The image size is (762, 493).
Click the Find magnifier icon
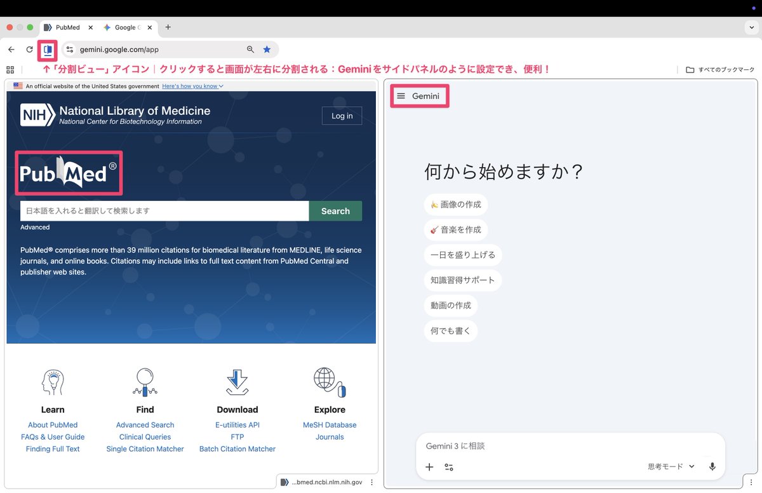pyautogui.click(x=145, y=382)
